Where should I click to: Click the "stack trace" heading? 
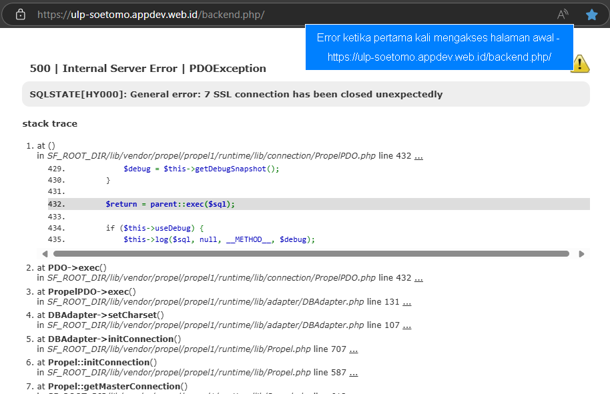click(x=50, y=124)
